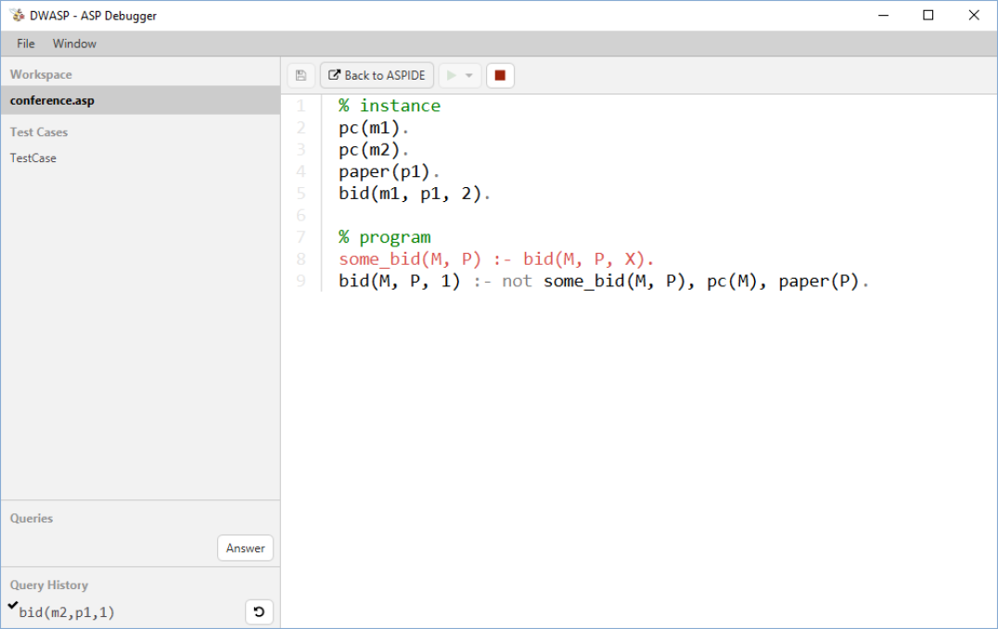Click the highlighted some_bid(M, P) rule line
Image resolution: width=998 pixels, height=629 pixels.
496,258
